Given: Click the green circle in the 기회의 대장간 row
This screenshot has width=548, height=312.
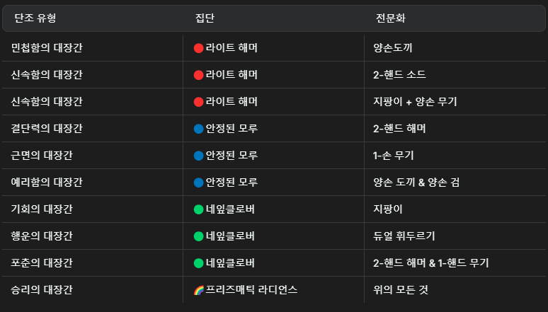Looking at the screenshot, I should tap(198, 209).
